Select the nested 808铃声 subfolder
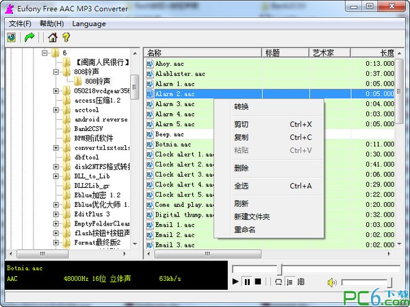The image size is (410, 307). (97, 82)
